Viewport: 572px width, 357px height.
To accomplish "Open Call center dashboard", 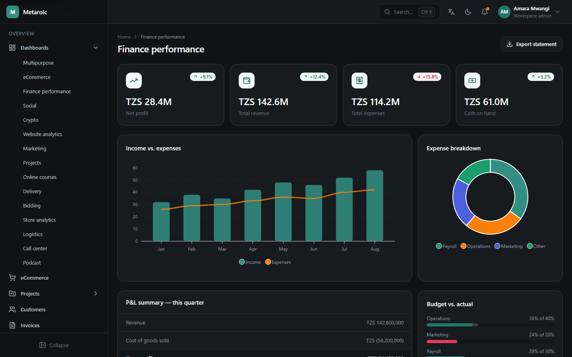I will 35,248.
